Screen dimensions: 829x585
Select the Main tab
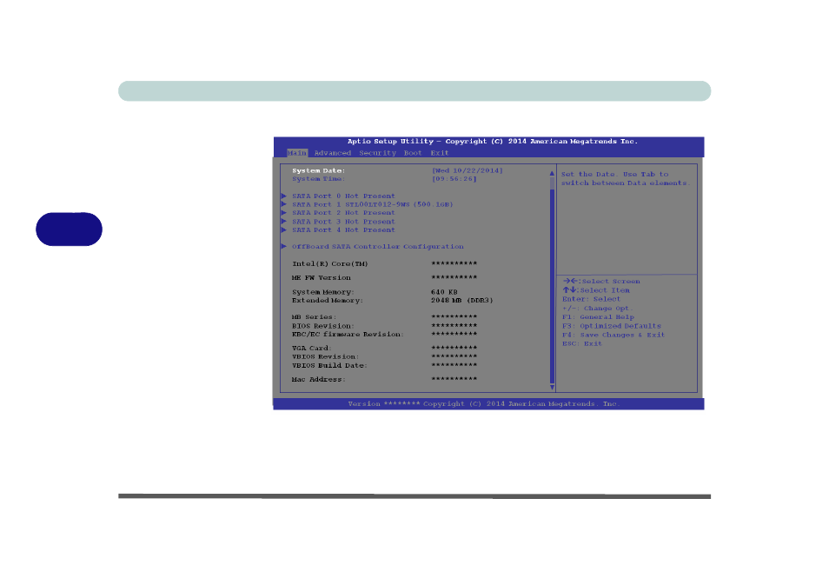pos(297,153)
